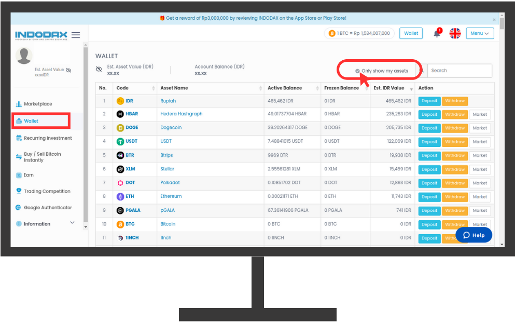This screenshot has height=322, width=515.
Task: Deposit HBAR
Action: pos(429,114)
